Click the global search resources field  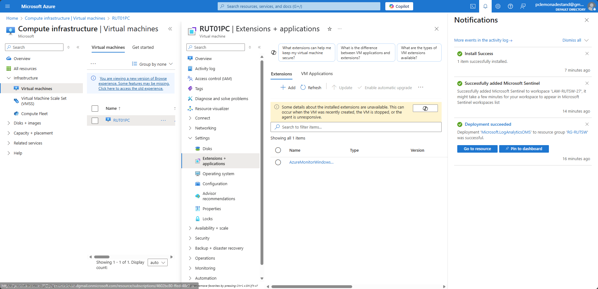(299, 6)
